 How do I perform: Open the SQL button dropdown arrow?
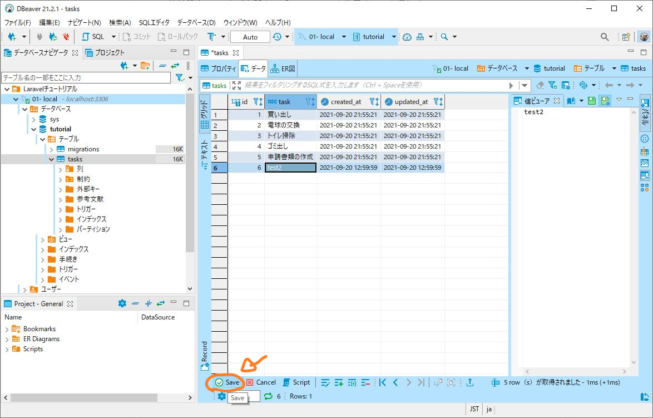(x=113, y=37)
